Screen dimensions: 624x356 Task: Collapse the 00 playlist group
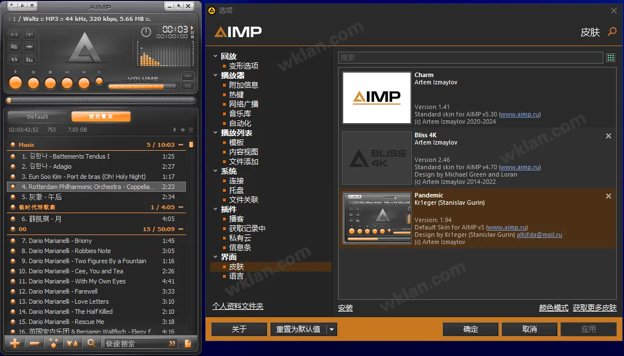(181, 229)
